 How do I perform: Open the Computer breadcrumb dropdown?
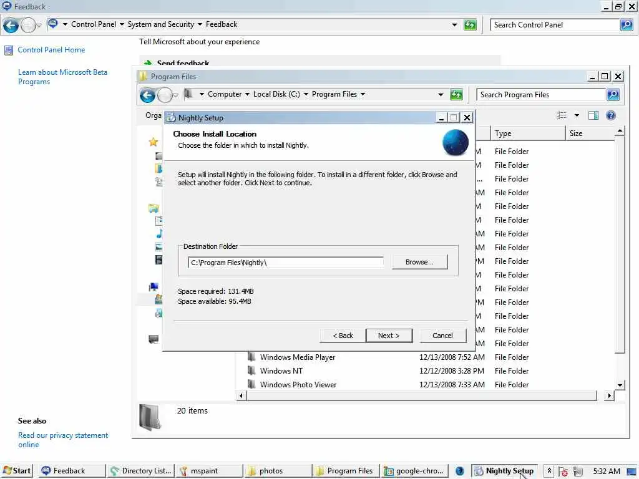pos(247,94)
